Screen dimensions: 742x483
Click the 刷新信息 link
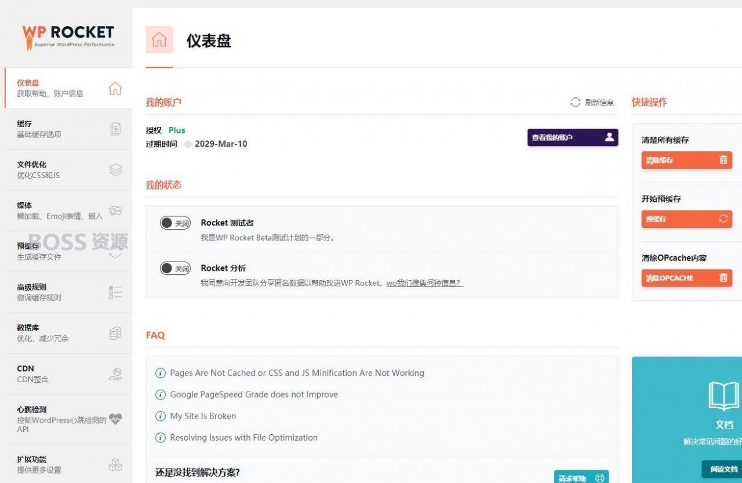point(599,103)
